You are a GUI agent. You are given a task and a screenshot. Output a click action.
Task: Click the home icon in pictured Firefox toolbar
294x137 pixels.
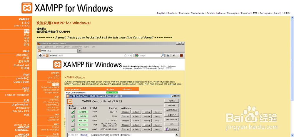click(x=168, y=56)
